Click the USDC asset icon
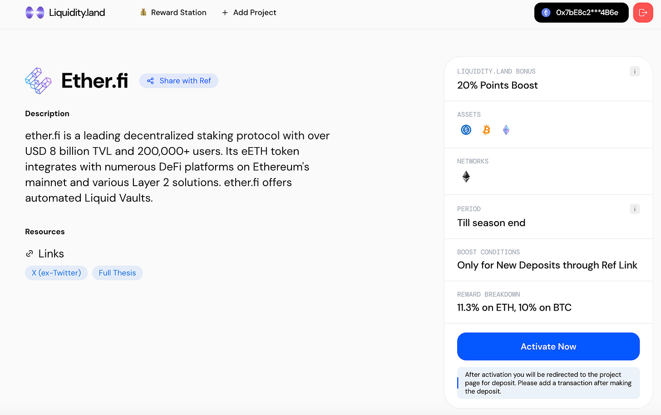The width and height of the screenshot is (661, 415). click(466, 130)
